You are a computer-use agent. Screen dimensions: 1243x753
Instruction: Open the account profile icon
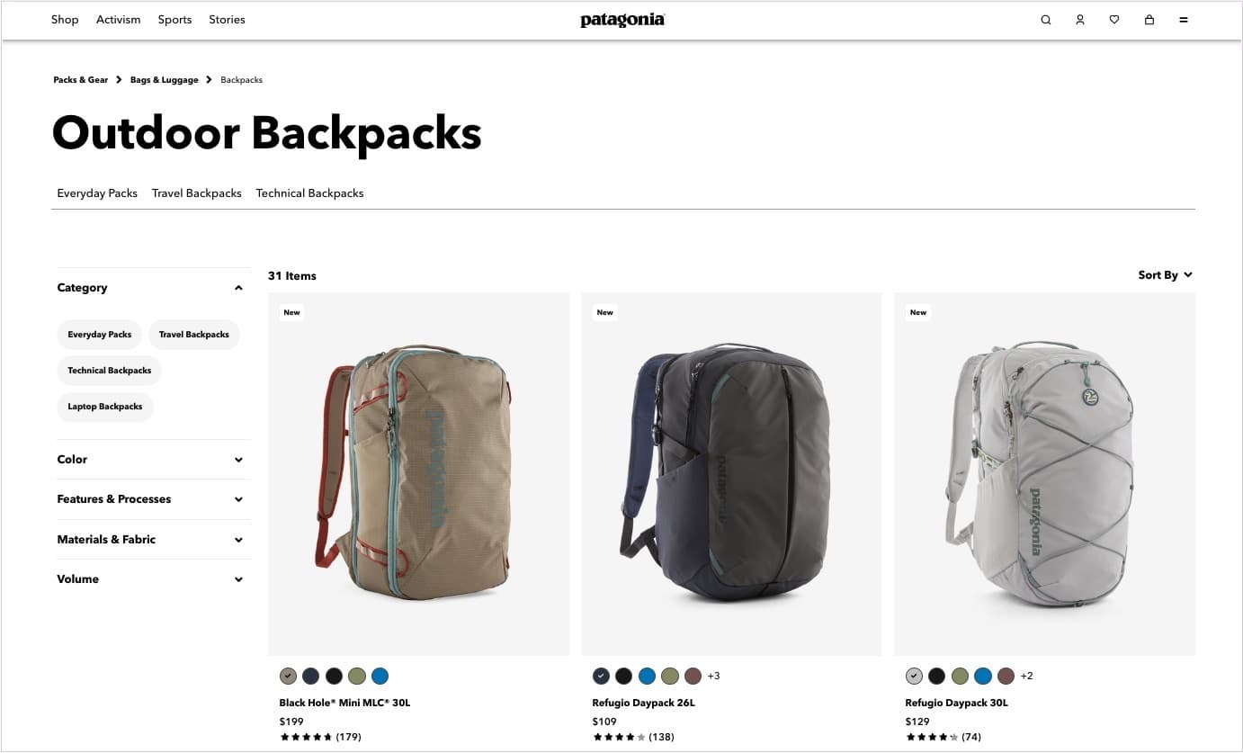[x=1080, y=20]
